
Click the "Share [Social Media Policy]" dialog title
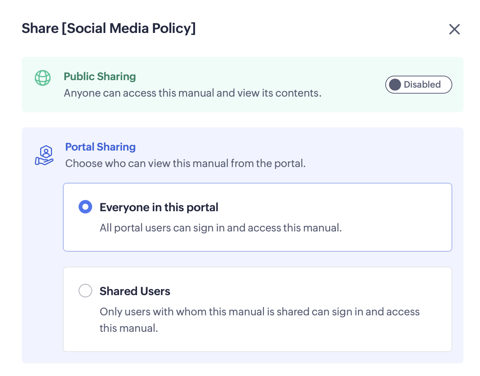click(109, 28)
